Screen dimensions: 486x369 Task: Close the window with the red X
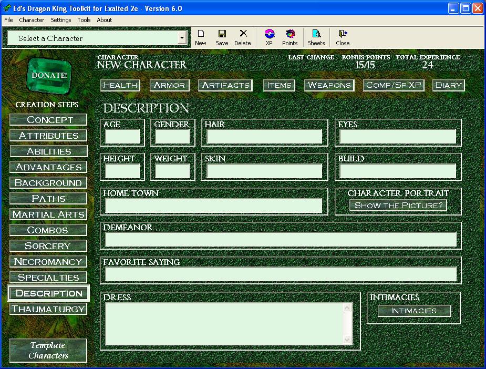pyautogui.click(x=478, y=8)
